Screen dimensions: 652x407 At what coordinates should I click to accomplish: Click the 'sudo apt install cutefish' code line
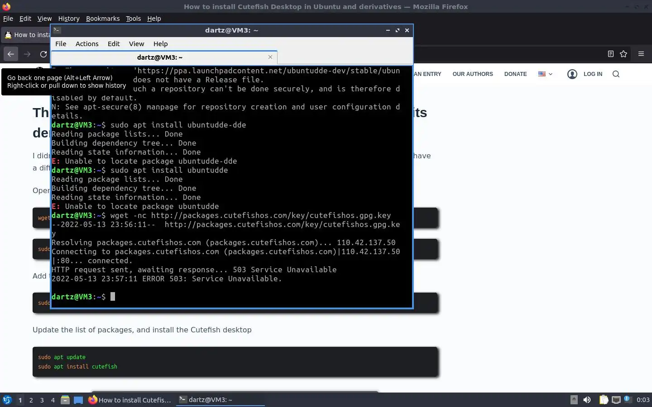point(77,367)
